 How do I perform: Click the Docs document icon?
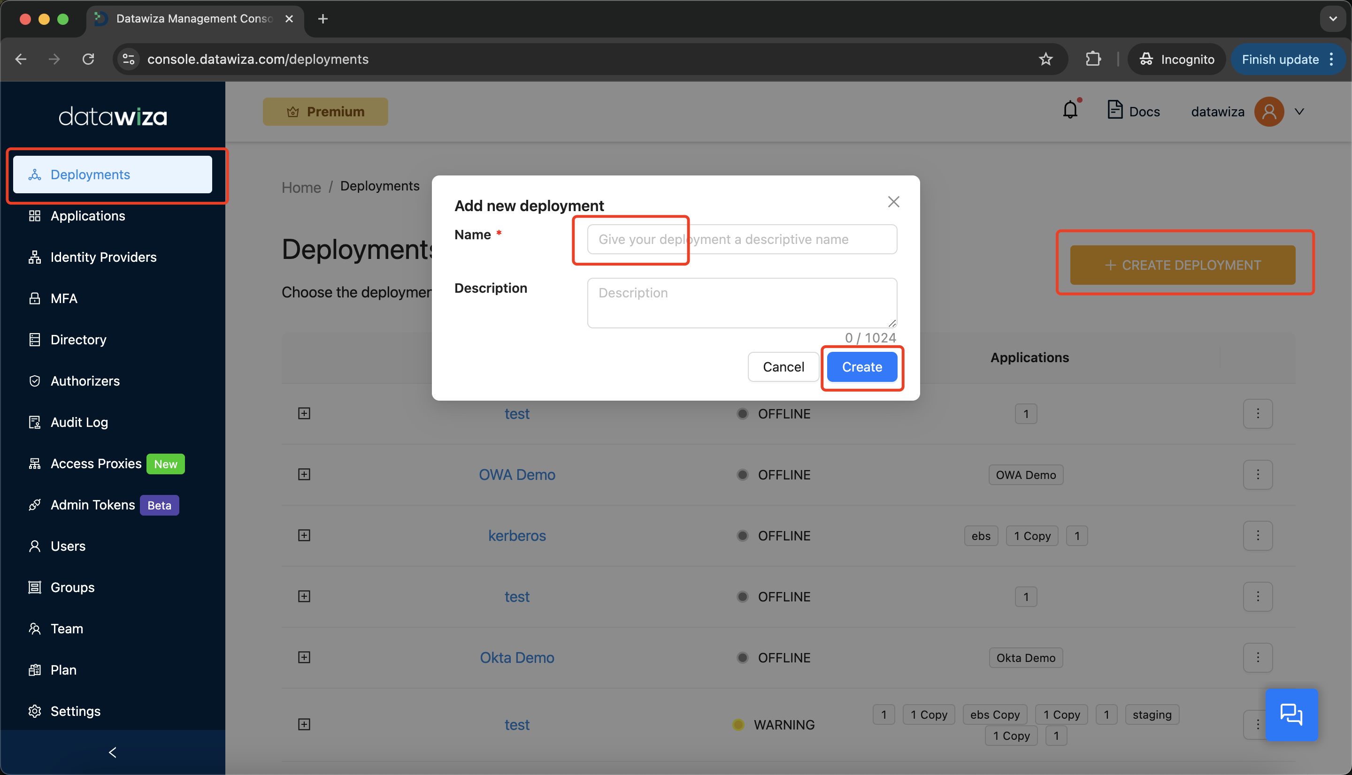1114,110
